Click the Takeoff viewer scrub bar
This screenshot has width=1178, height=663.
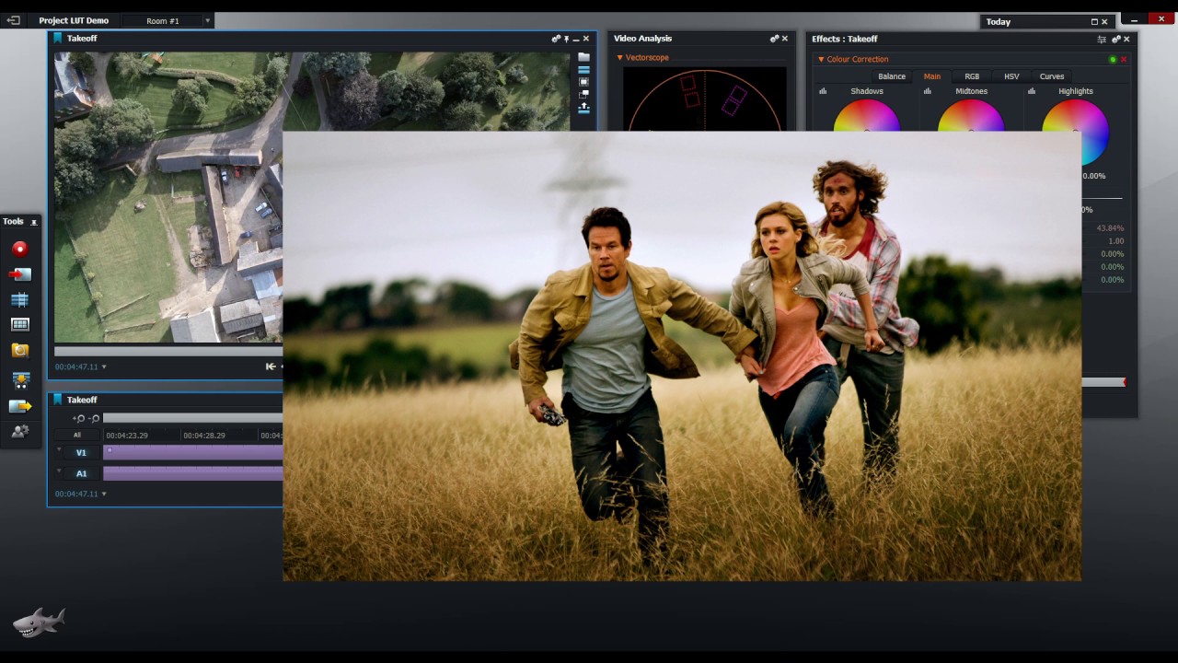pos(168,351)
